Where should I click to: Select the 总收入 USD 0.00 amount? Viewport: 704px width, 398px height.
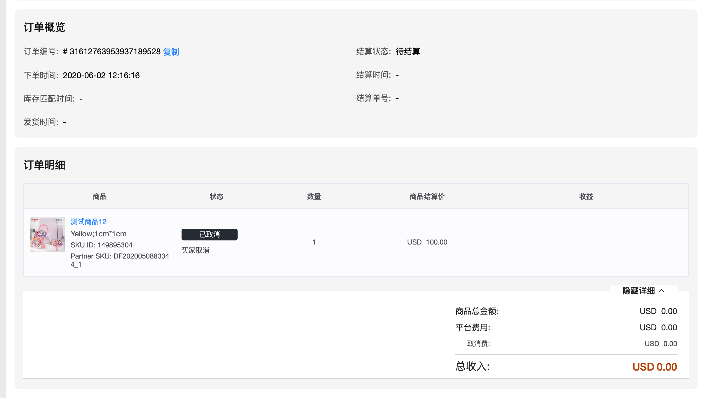(655, 367)
